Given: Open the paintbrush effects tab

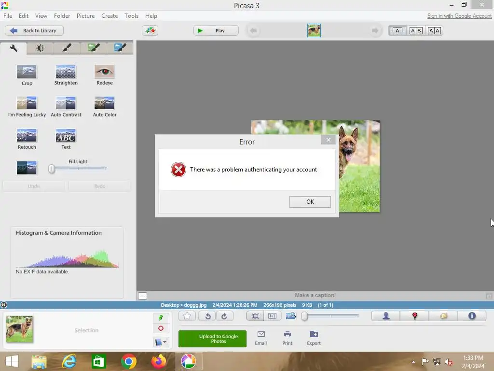Looking at the screenshot, I should coord(67,48).
